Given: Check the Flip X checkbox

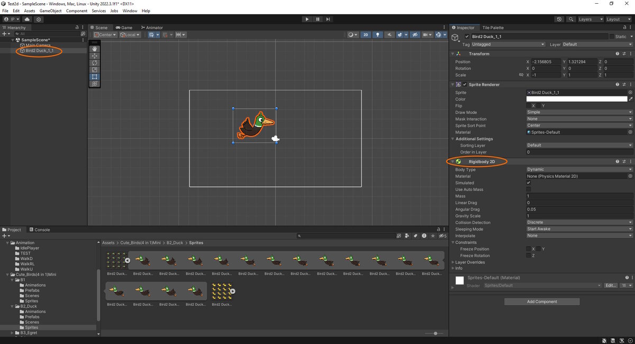Looking at the screenshot, I should (529, 106).
